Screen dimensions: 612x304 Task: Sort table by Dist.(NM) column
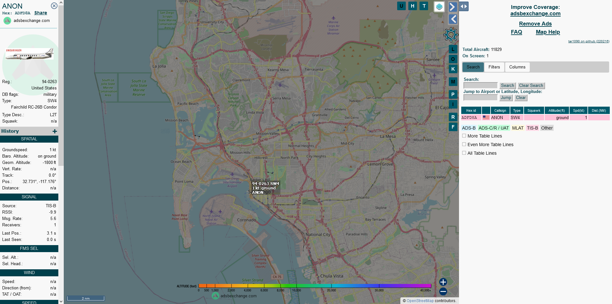tap(599, 110)
